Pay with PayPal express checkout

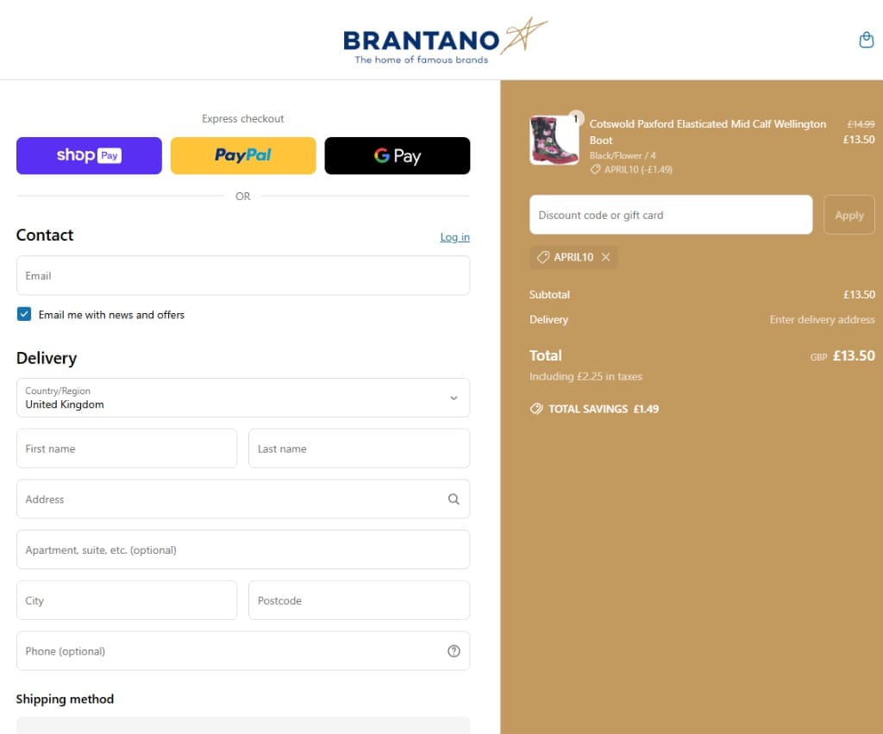pos(243,155)
